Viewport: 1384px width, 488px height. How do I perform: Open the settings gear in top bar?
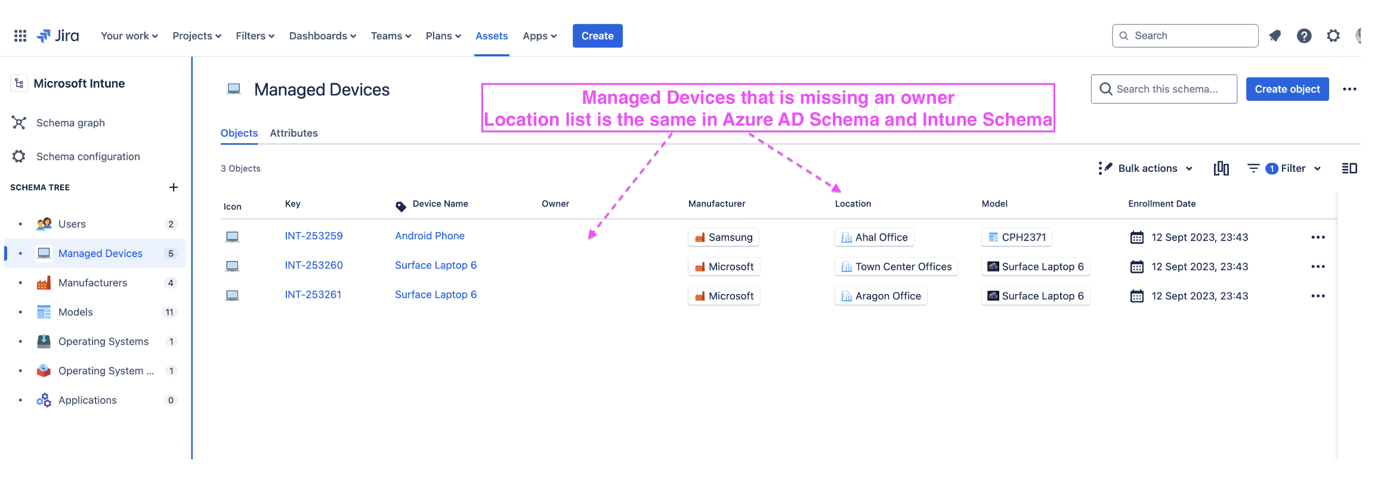[1333, 36]
